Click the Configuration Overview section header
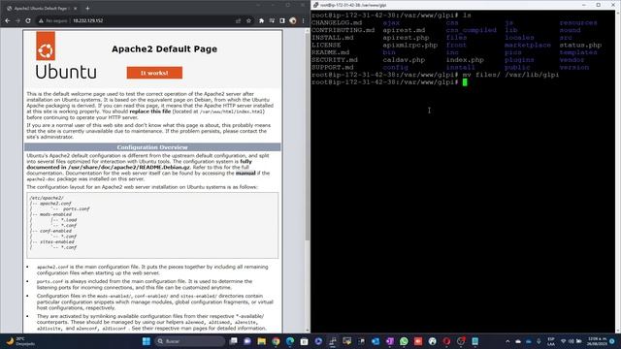The width and height of the screenshot is (621, 349). coord(152,147)
